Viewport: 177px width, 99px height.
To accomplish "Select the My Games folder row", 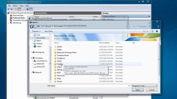I will tap(98, 76).
